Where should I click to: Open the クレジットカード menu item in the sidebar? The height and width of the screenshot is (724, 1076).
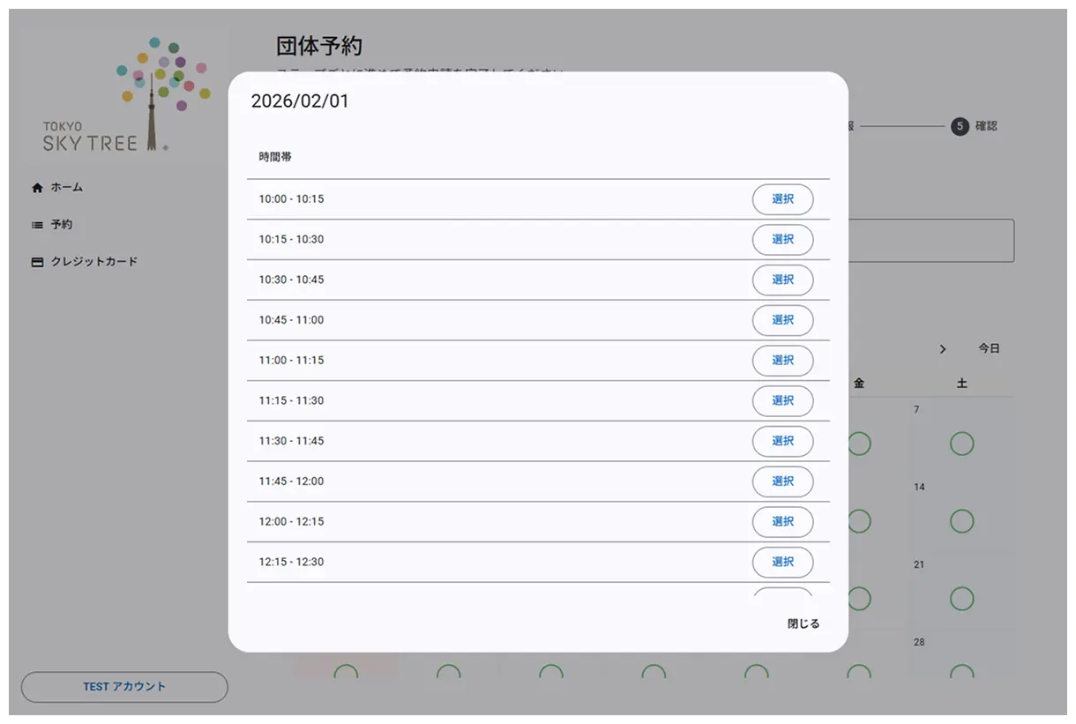pos(93,261)
